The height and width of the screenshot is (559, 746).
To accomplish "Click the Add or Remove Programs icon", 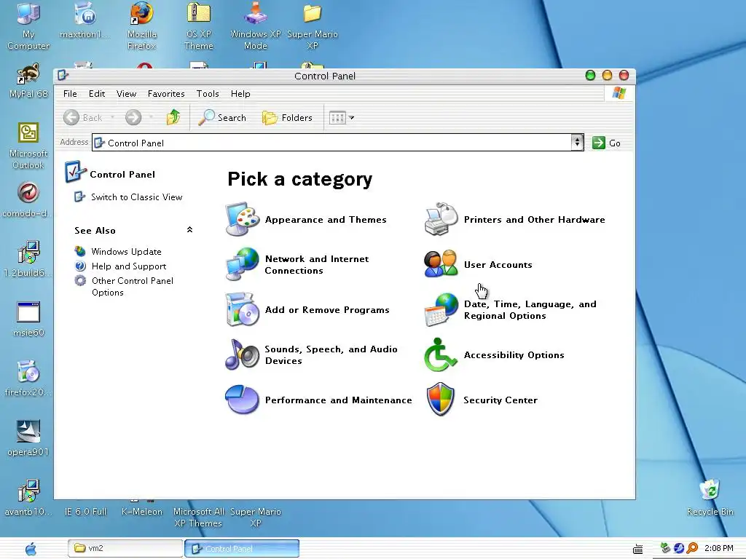I will tap(242, 309).
